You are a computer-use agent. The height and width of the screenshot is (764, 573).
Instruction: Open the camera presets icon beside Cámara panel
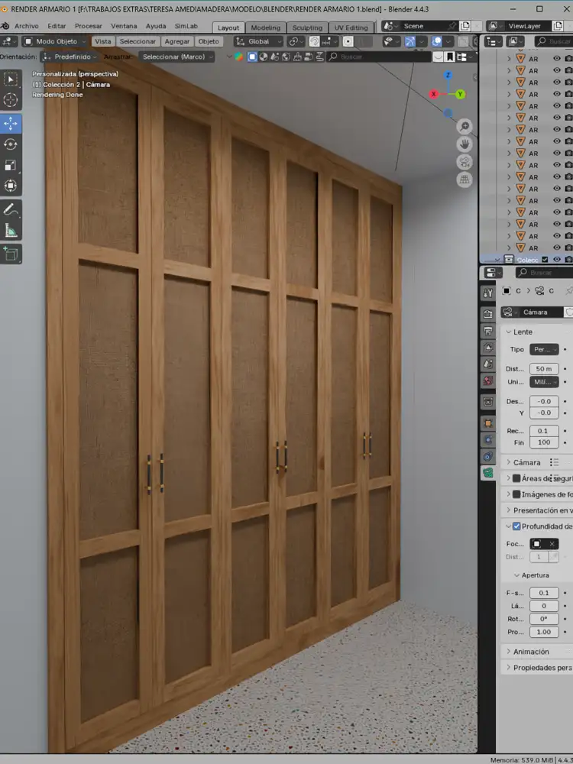click(554, 462)
